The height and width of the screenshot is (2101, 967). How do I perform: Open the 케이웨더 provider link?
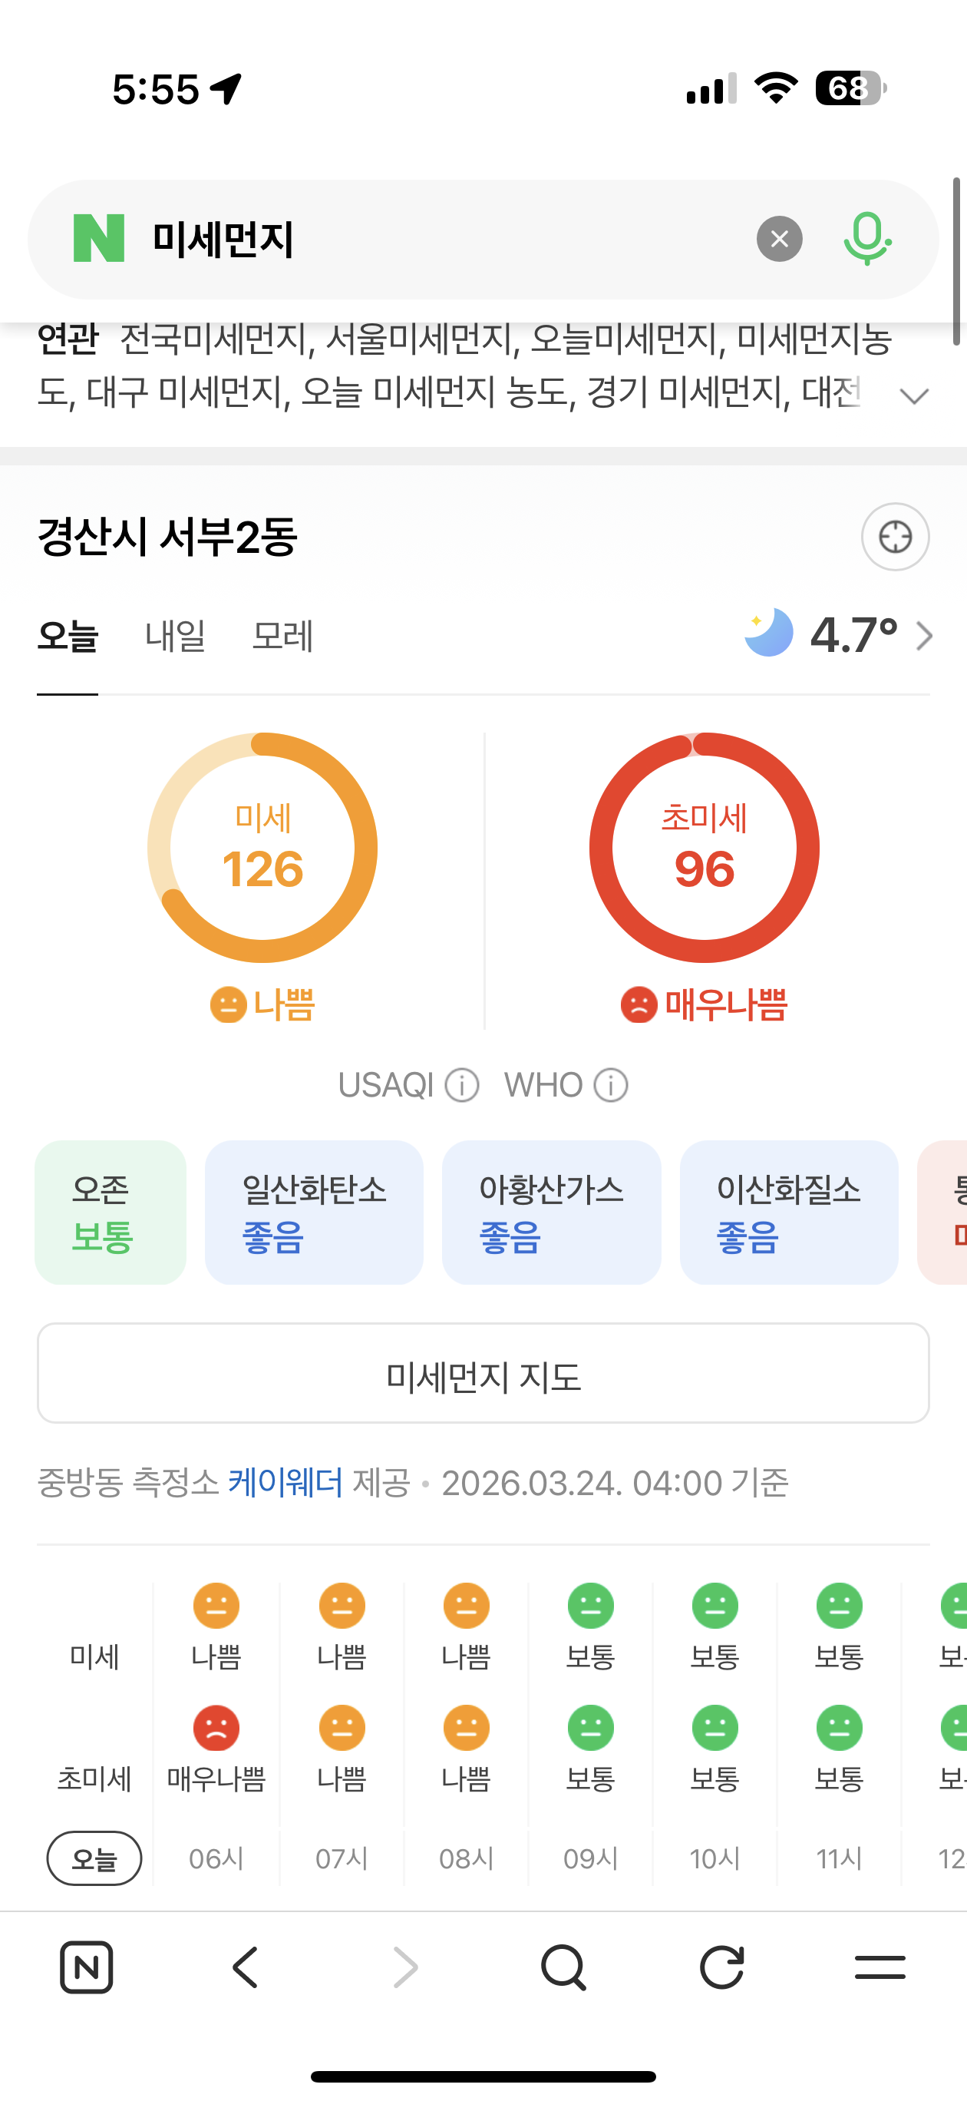pos(285,1482)
